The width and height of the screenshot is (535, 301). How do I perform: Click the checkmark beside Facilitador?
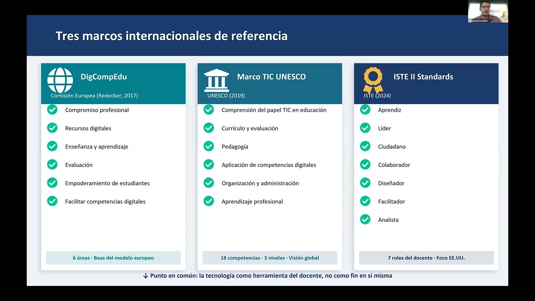click(x=365, y=201)
